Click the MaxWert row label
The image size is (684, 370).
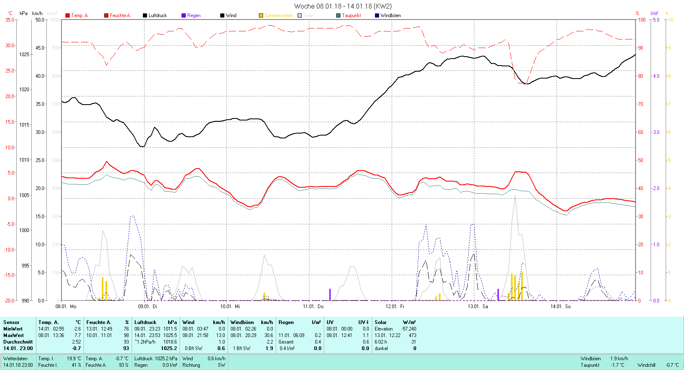pos(13,335)
